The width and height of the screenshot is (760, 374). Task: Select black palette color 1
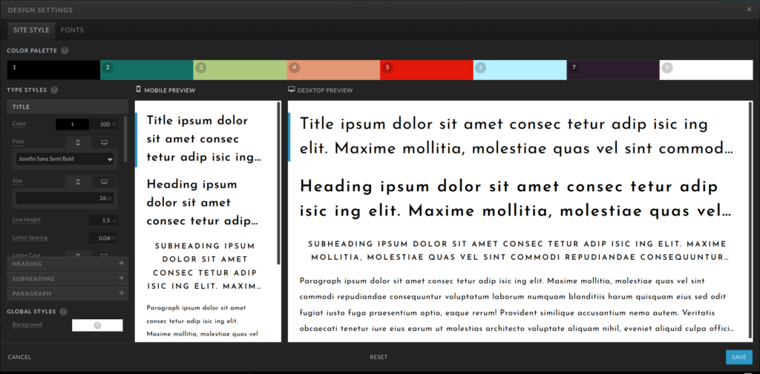click(53, 70)
